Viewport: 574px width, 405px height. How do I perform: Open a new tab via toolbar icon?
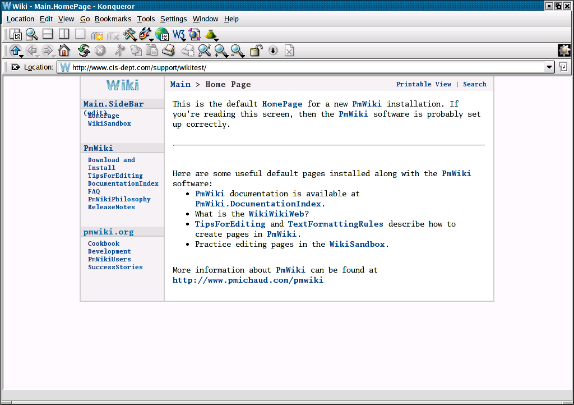click(x=96, y=35)
